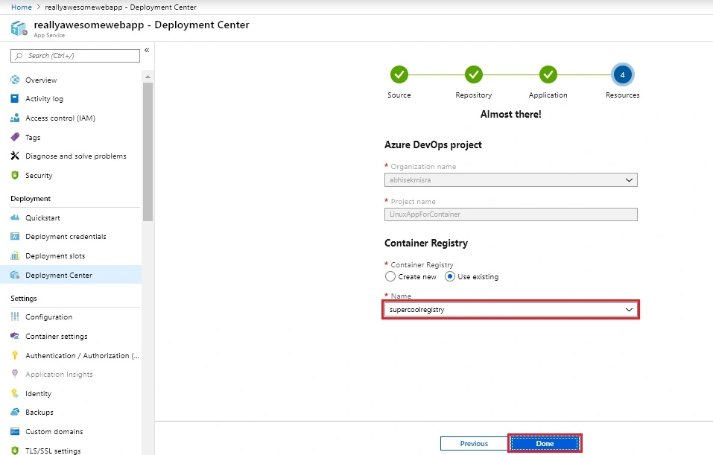713x455 pixels.
Task: Open Custom domains menu item
Action: tap(54, 431)
